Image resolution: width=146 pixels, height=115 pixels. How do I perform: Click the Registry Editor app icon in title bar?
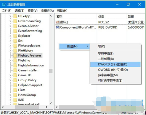pos(4,4)
